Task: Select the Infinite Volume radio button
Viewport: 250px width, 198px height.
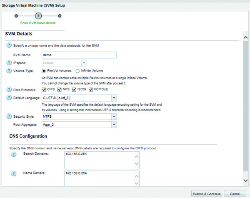Action: tap(77, 71)
